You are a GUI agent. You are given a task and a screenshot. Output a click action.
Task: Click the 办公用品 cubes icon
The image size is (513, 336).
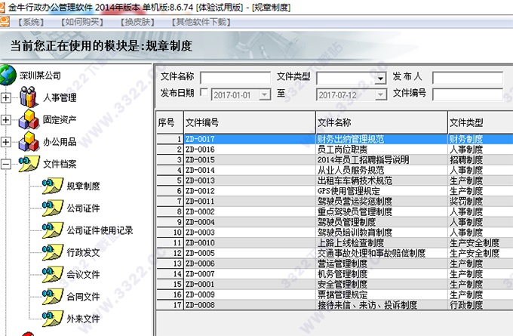pos(29,141)
